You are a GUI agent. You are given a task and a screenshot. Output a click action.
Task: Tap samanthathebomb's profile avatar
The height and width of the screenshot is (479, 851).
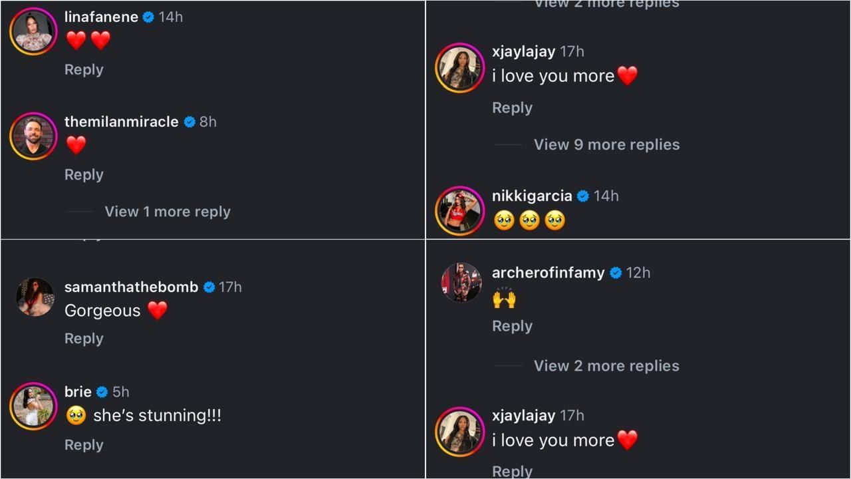pos(35,297)
